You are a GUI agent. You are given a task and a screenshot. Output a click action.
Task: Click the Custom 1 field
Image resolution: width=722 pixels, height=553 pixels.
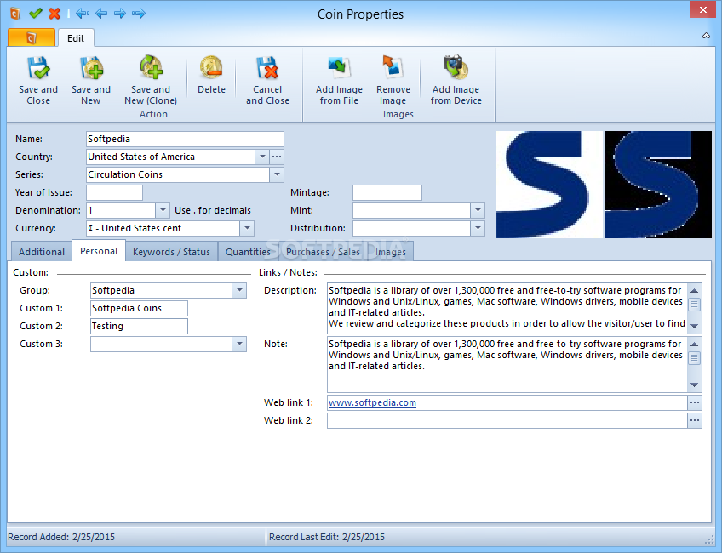[x=139, y=308]
